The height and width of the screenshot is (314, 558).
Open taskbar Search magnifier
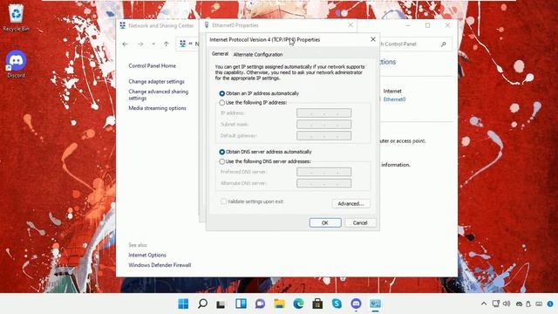202,304
